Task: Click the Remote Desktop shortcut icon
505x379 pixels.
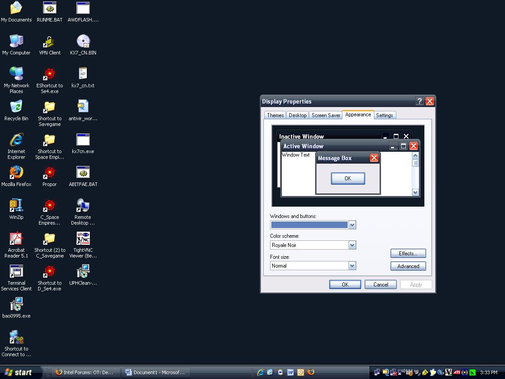Action: tap(83, 206)
